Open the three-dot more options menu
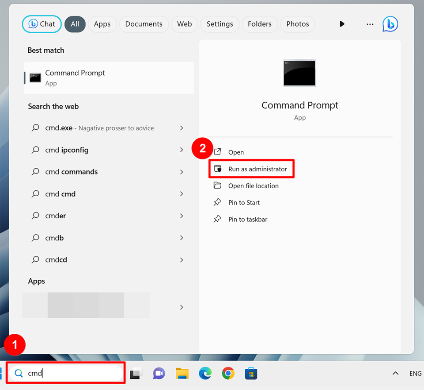Image resolution: width=424 pixels, height=390 pixels. [x=370, y=24]
